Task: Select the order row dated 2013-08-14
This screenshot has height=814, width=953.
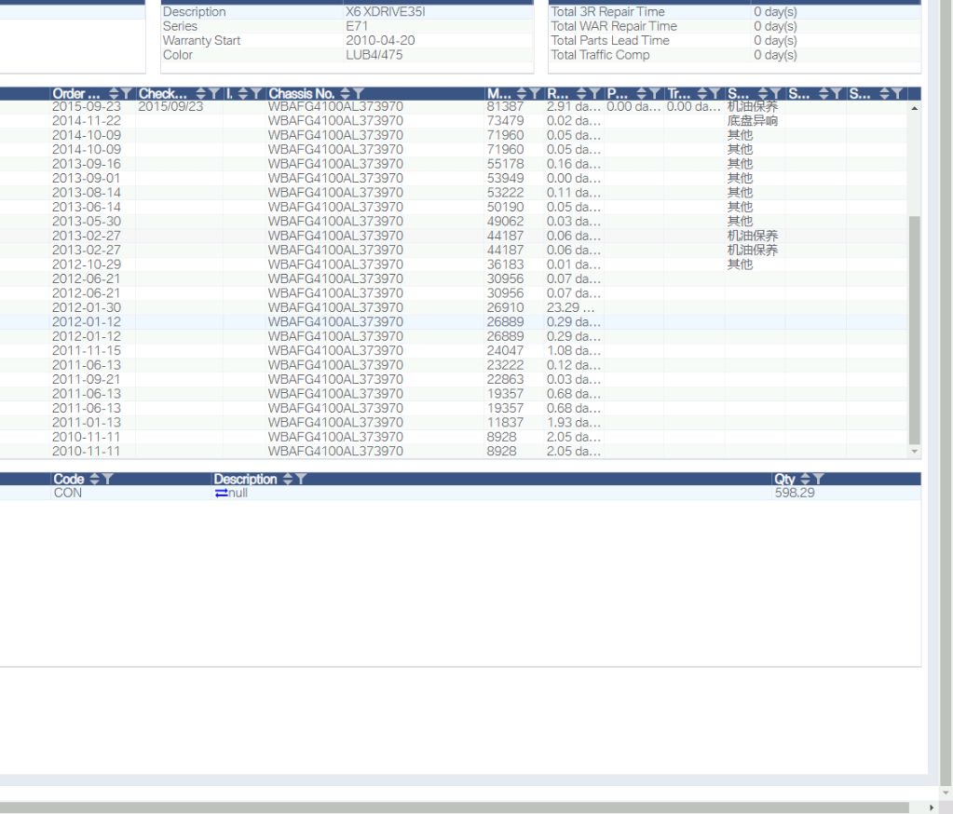Action: tap(453, 193)
